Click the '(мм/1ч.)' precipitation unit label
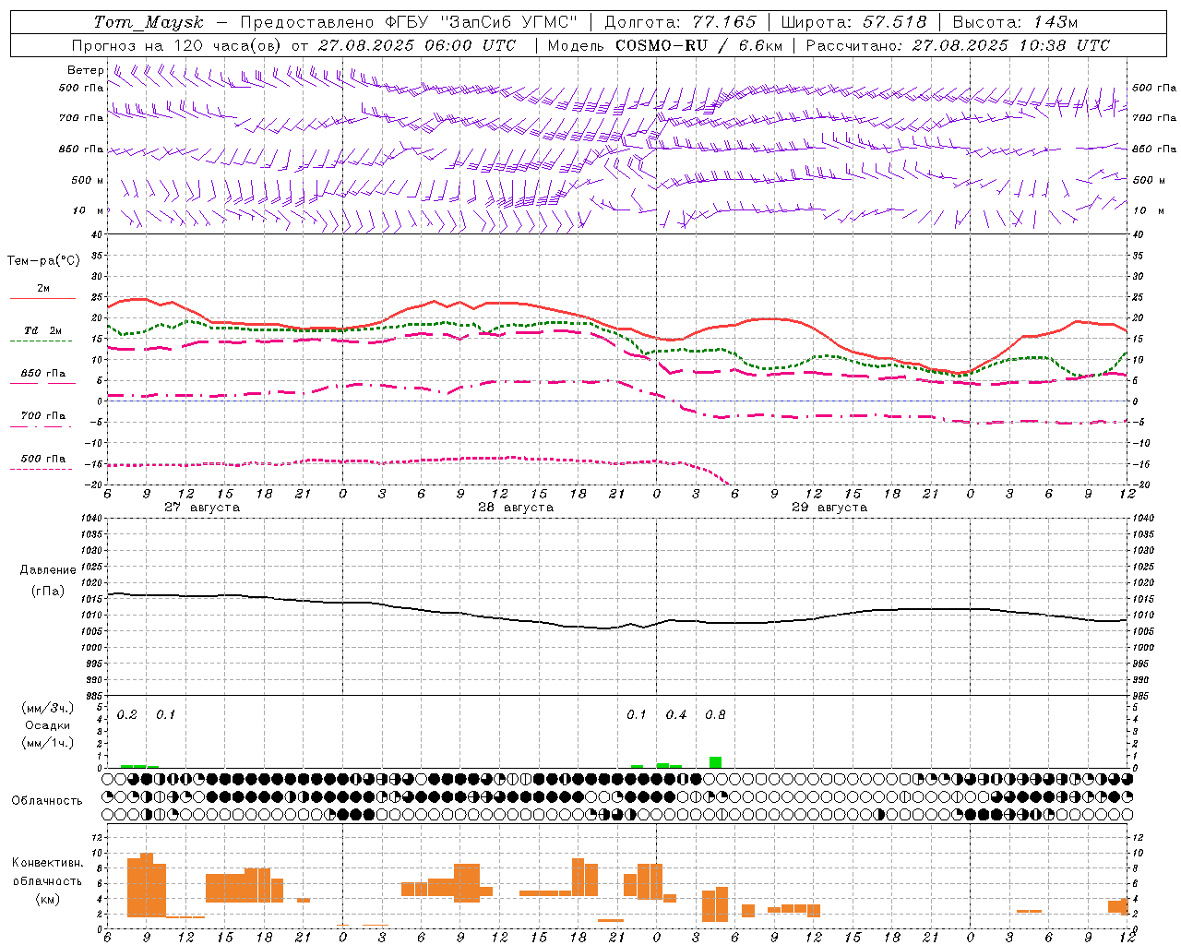 click(x=48, y=743)
